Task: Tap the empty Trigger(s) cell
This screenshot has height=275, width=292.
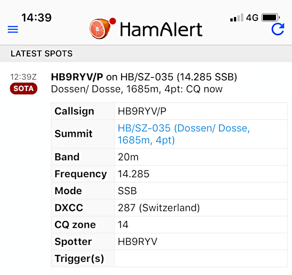Action: (201, 258)
